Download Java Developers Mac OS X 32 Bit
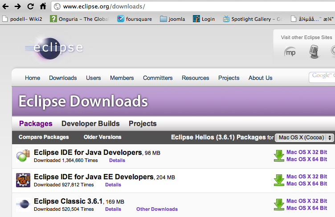Screen dimensions: 335x217 click(x=306, y=152)
